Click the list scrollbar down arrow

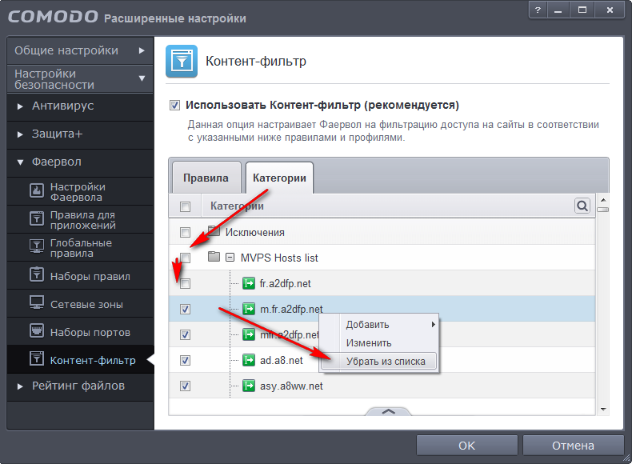603,409
